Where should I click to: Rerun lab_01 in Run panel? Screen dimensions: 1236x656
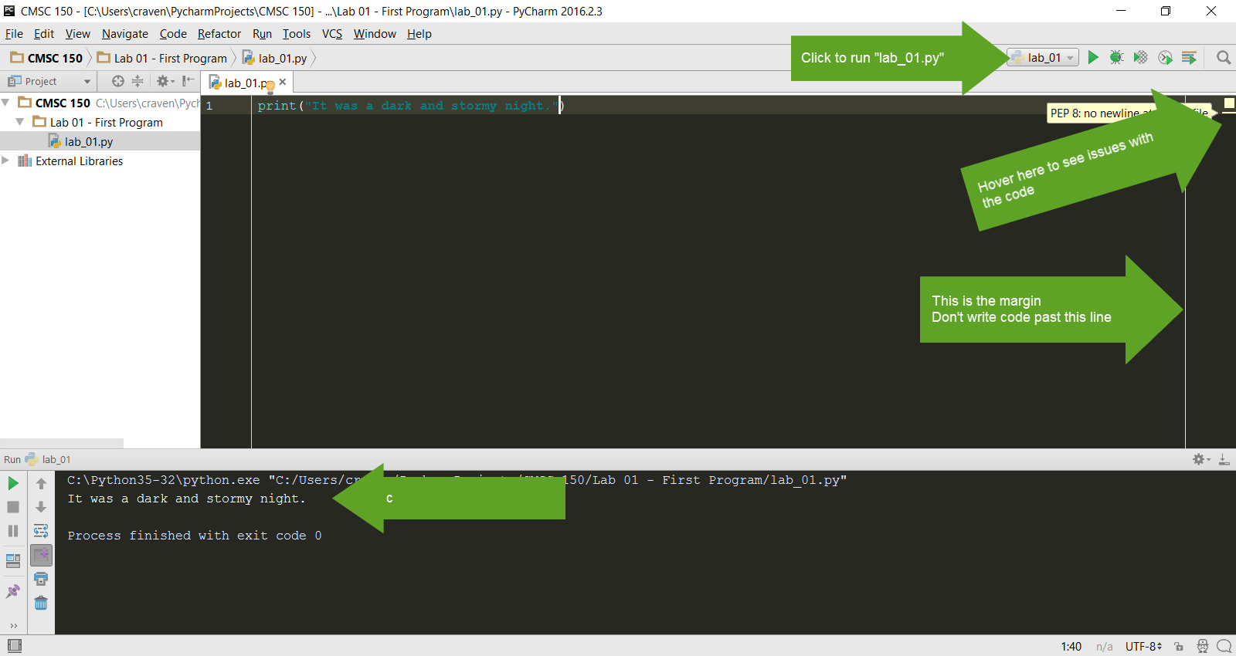point(13,483)
